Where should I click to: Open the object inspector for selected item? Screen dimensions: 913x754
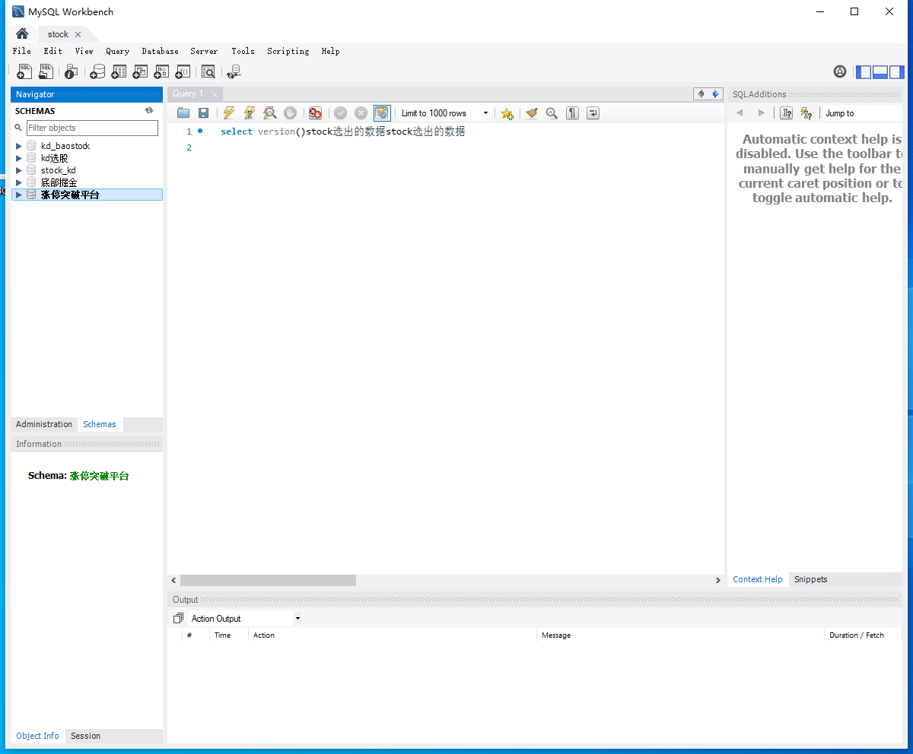[71, 71]
